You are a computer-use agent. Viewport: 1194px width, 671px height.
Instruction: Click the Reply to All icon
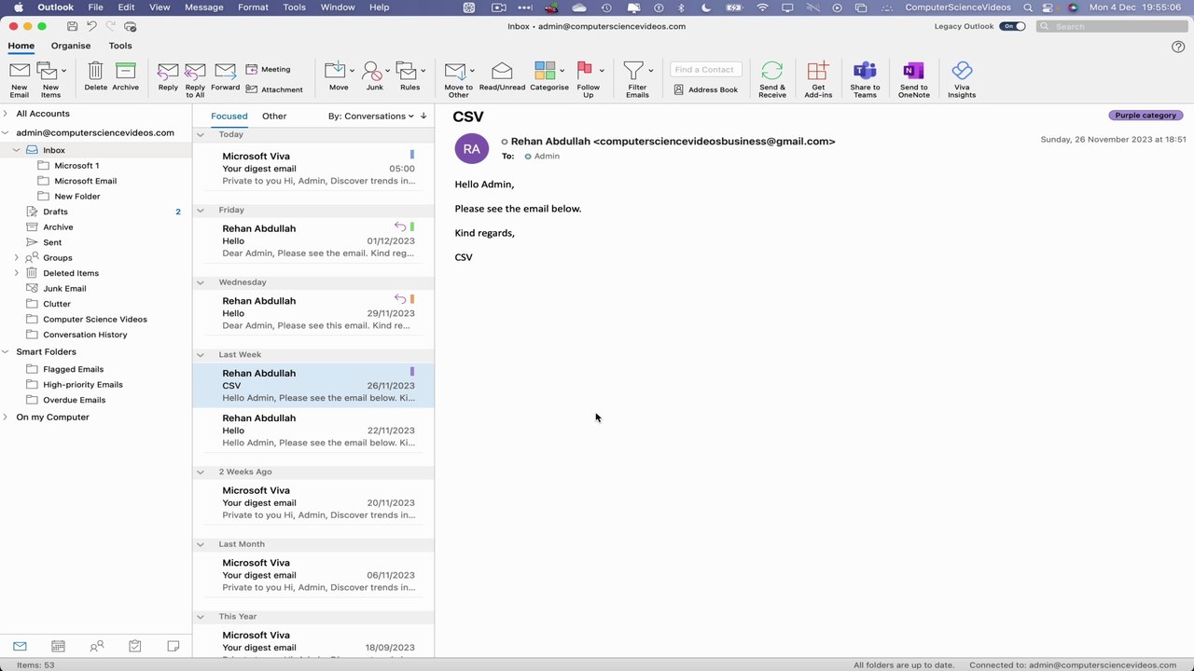click(195, 72)
